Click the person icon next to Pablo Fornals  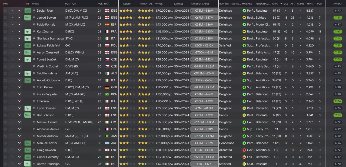coord(34,25)
